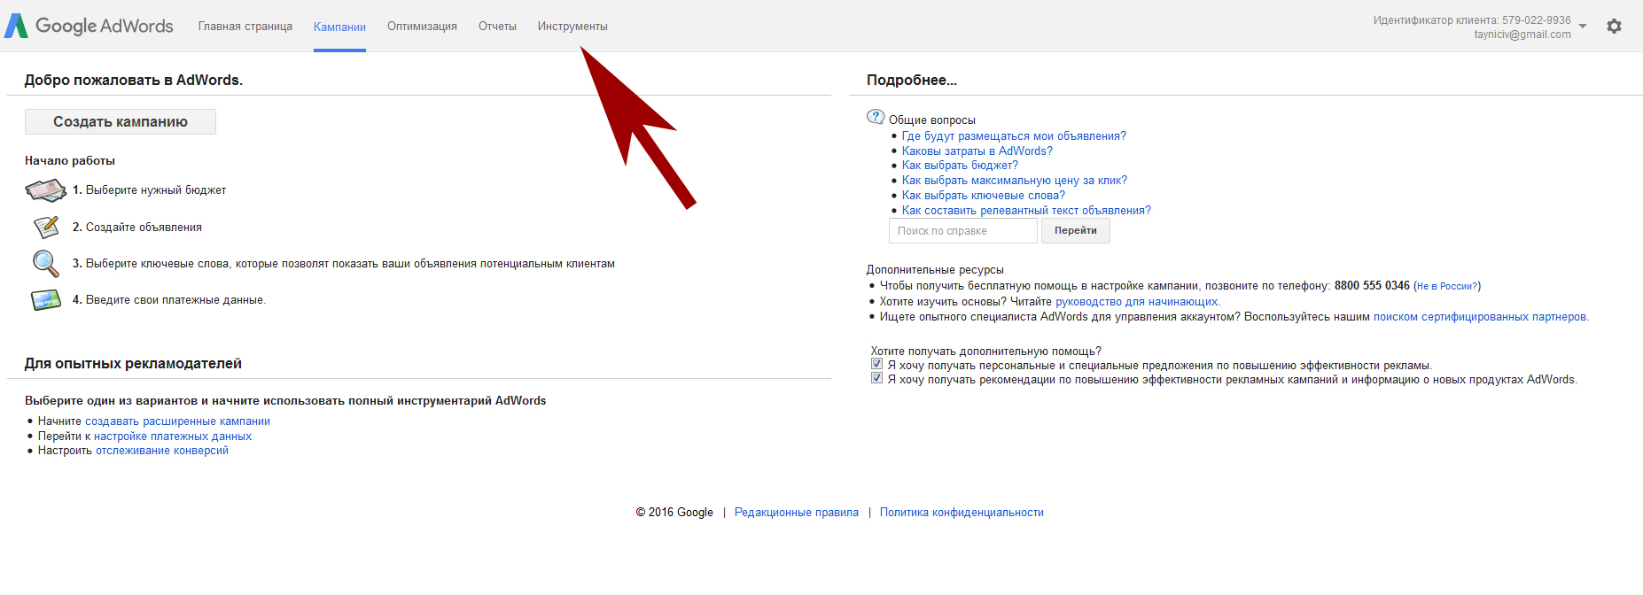Open Каковы затраты в AdWords link
Screen dimensions: 1643x595
pyautogui.click(x=977, y=151)
